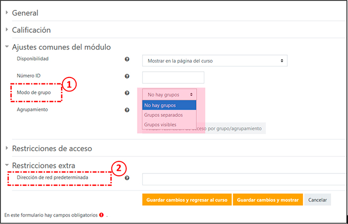This screenshot has width=348, height=224.
Task: Click the red required-fields exclamation icon
Action: (x=101, y=215)
